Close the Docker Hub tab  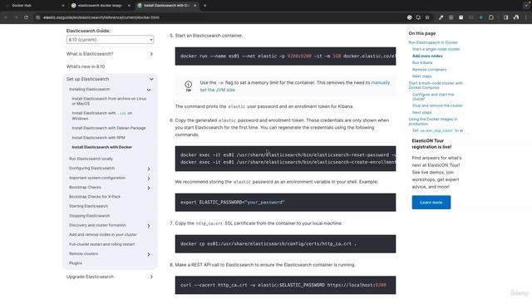coord(63,6)
